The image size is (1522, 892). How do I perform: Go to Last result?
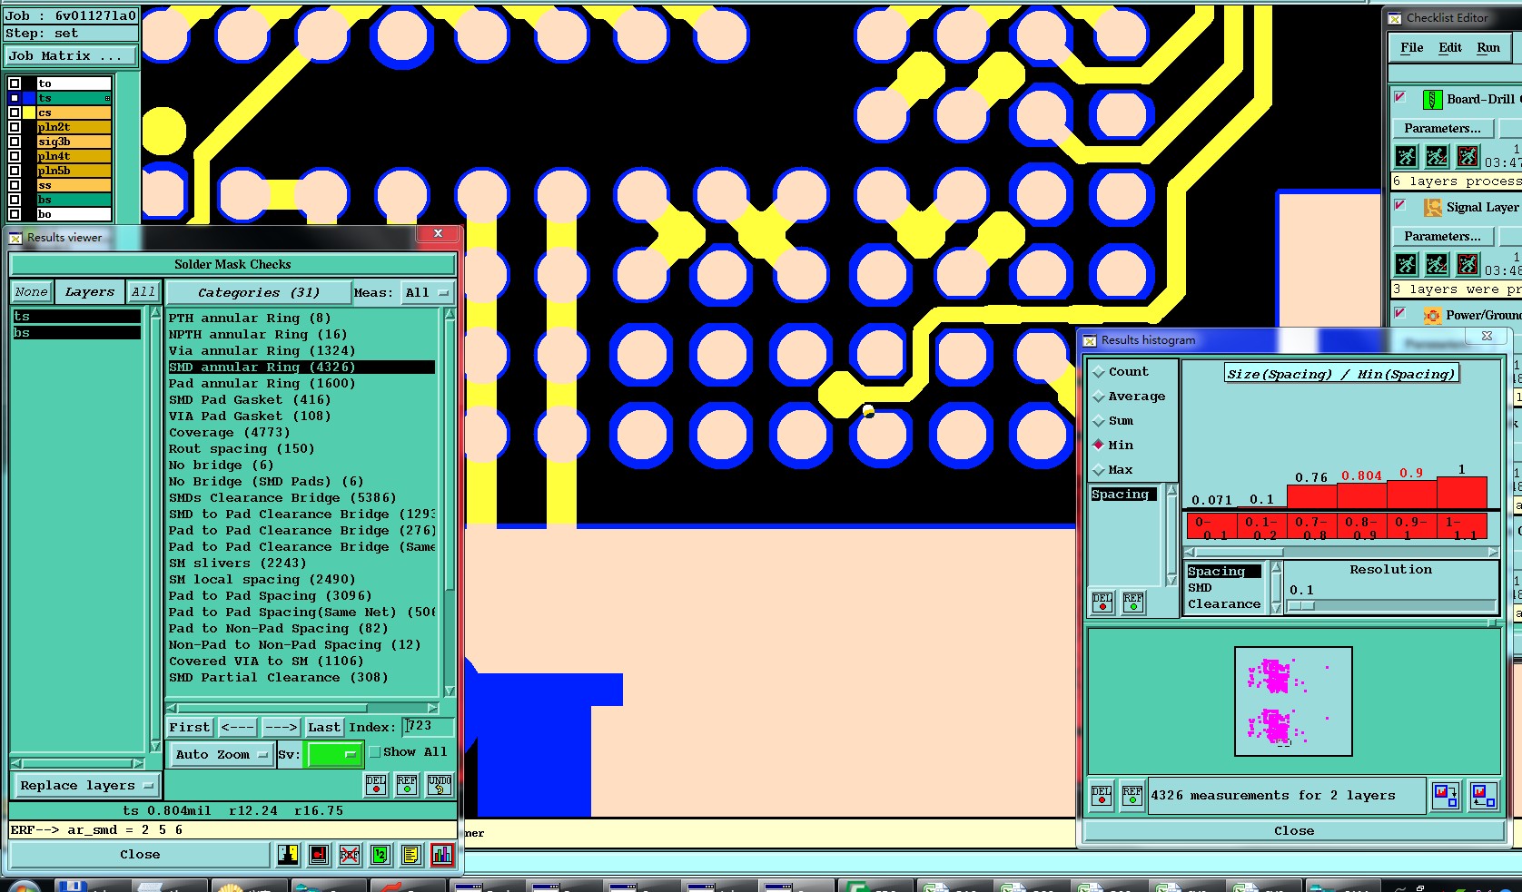click(324, 727)
